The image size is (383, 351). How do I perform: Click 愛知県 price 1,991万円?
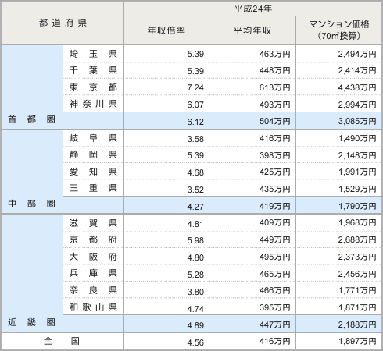coord(357,172)
